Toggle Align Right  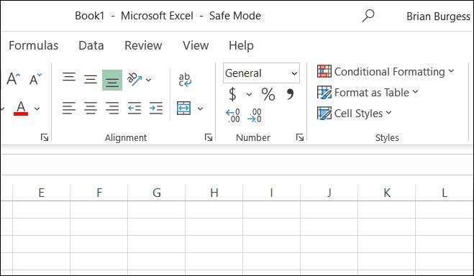(112, 108)
